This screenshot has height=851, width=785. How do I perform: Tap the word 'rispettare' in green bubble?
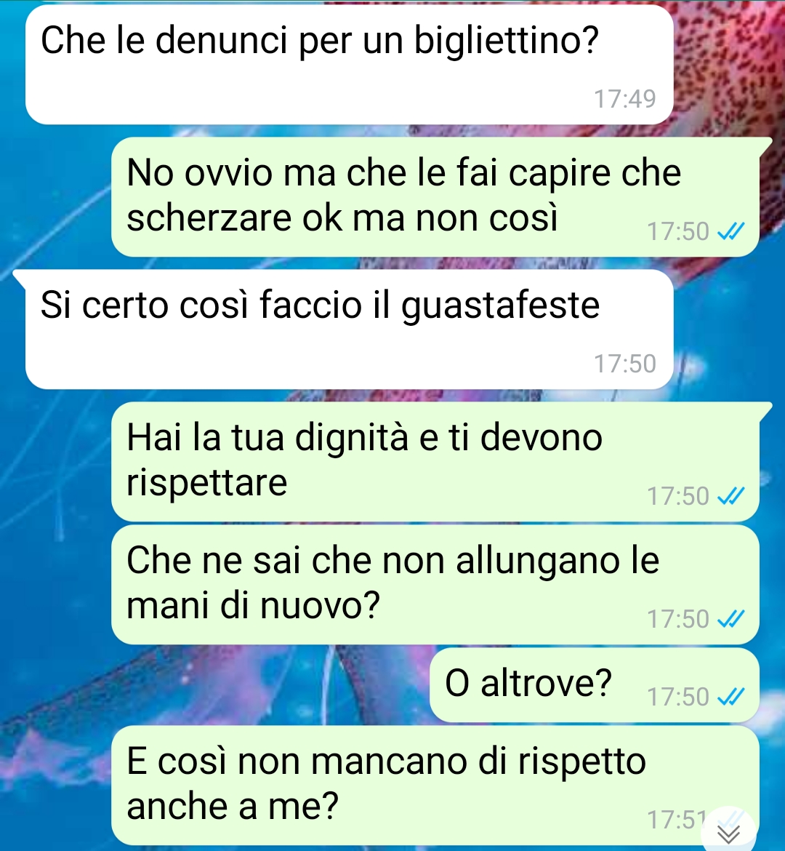coord(206,483)
